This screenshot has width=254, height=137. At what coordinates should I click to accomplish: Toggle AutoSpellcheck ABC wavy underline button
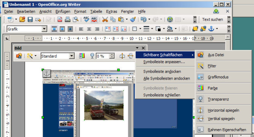point(94,19)
